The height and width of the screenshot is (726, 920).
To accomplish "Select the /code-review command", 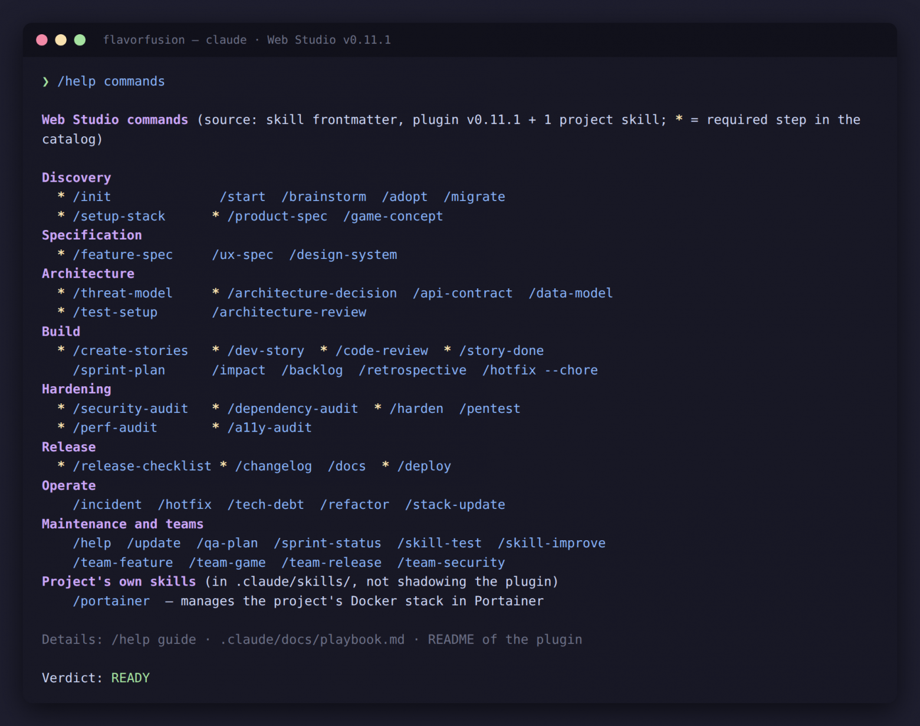I will click(x=382, y=351).
